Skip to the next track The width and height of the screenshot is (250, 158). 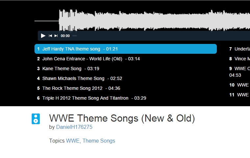(x=56, y=36)
